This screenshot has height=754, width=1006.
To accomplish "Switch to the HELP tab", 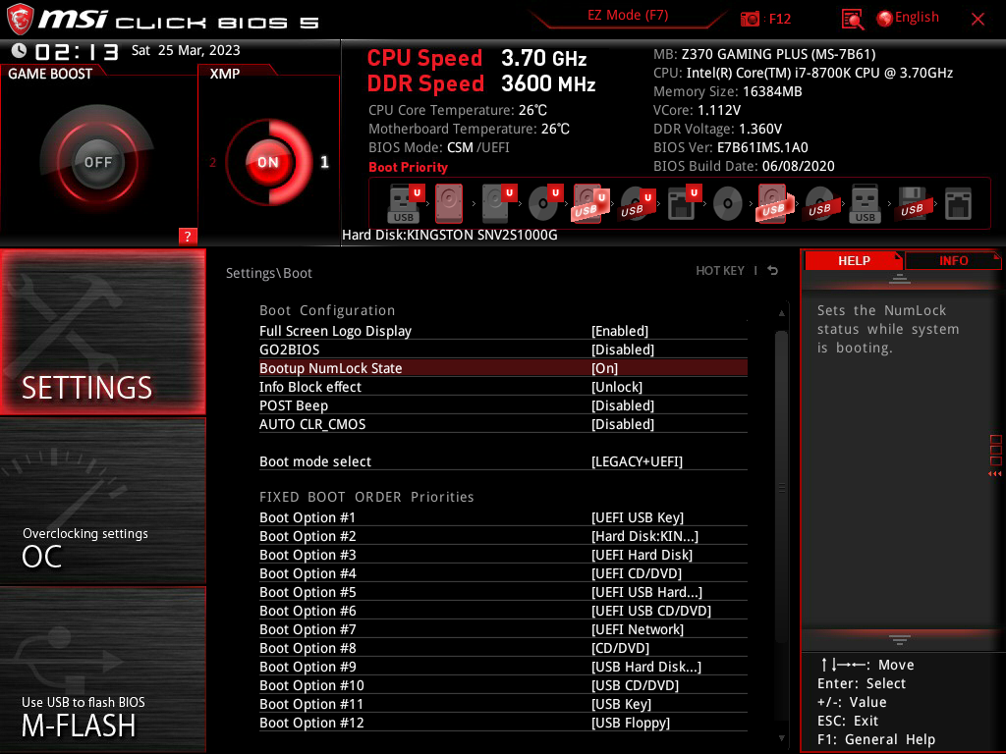I will [x=854, y=260].
